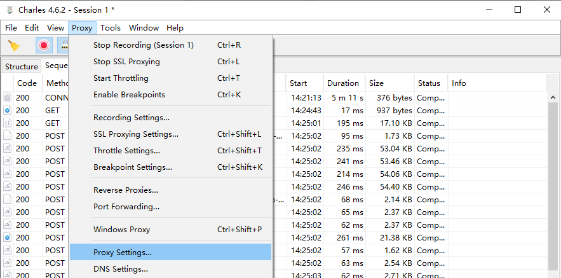Select the 17.10 KB size cell
Image resolution: width=561 pixels, height=278 pixels.
[389, 123]
